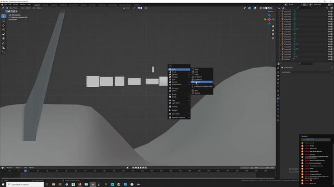Open the Curve submenu in Add menu
The image size is (334, 187).
click(x=179, y=72)
